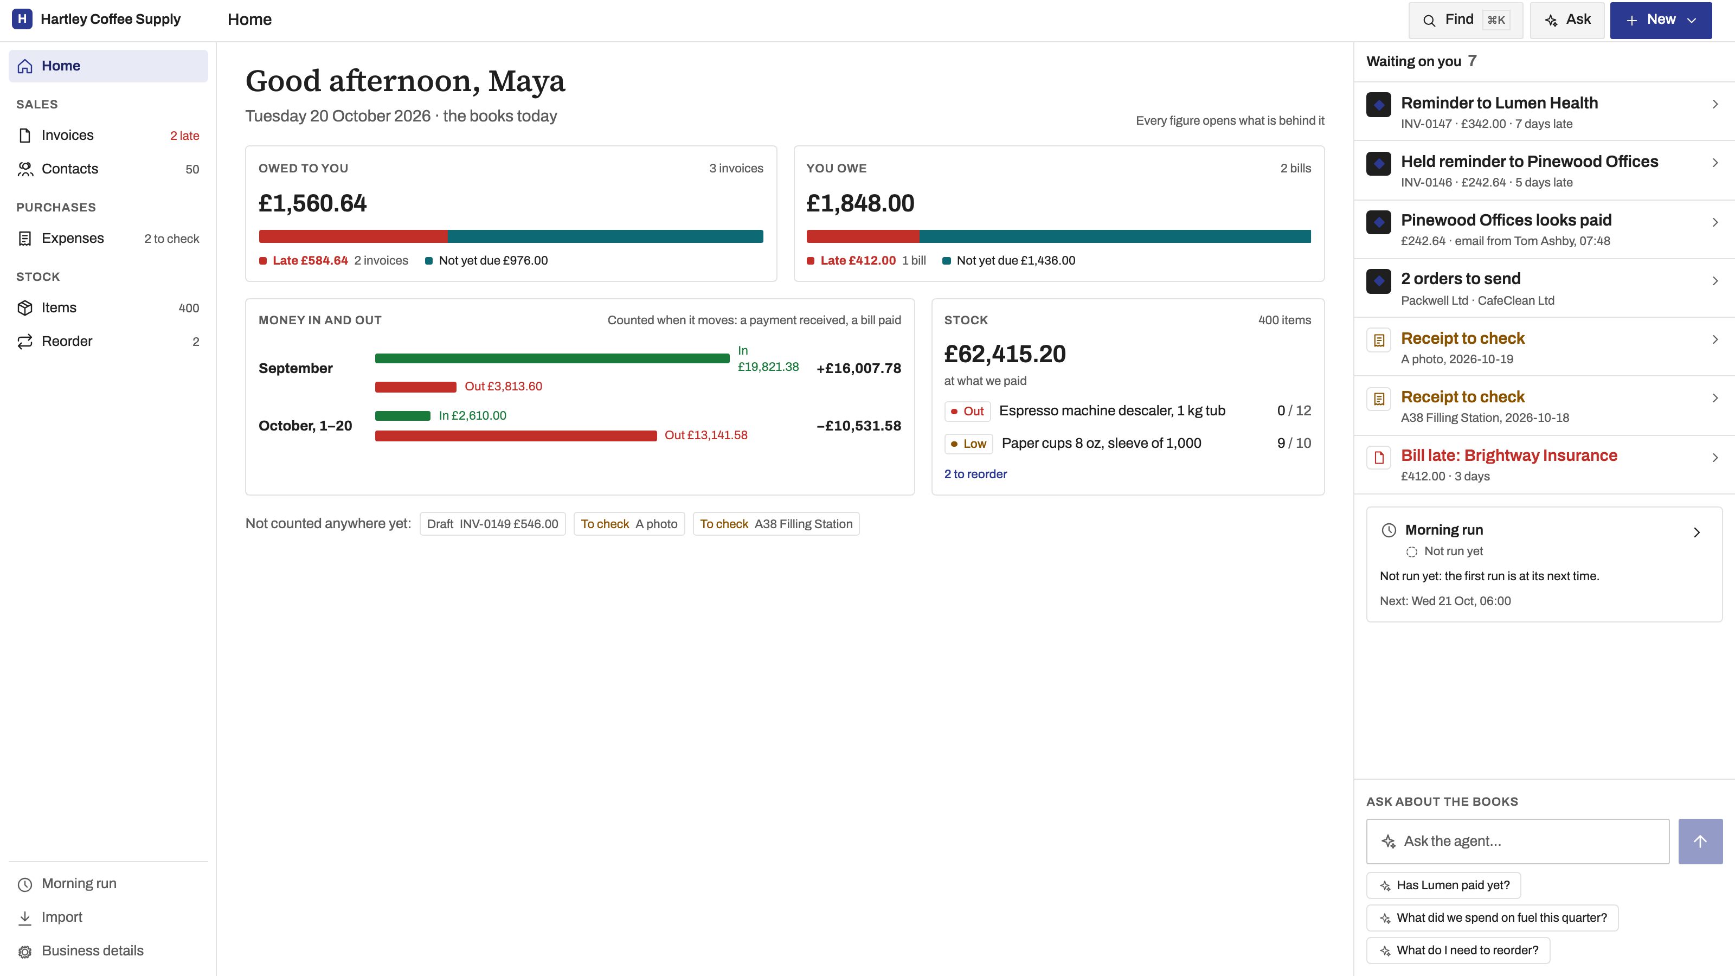Open the 'To check A38 Filling Station' chip
Image resolution: width=1735 pixels, height=976 pixels.
pos(776,524)
